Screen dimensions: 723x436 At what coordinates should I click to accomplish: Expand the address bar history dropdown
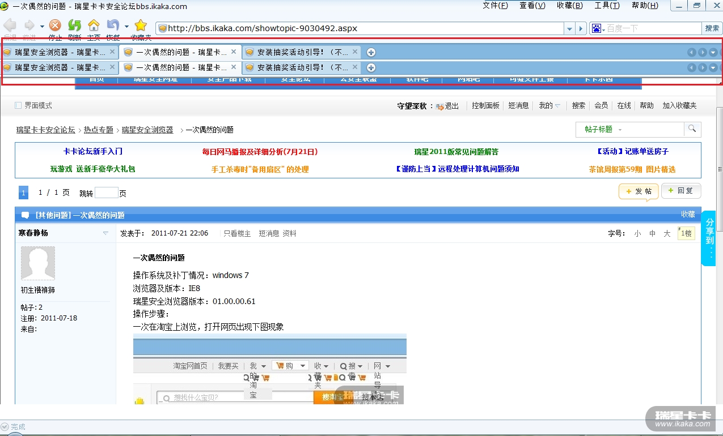click(x=569, y=28)
